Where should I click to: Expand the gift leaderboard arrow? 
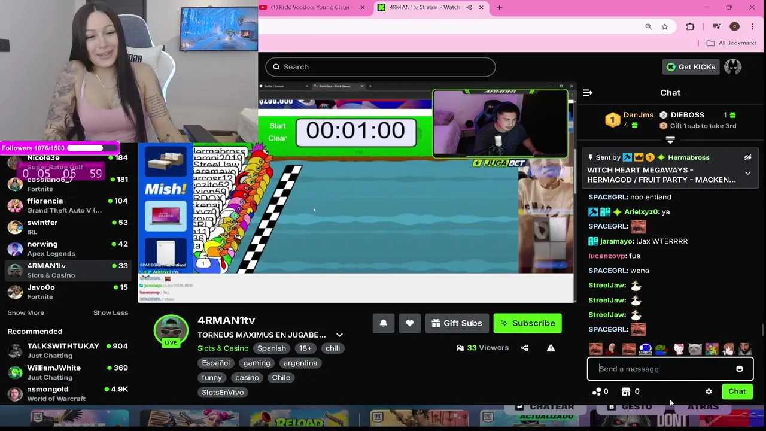(670, 140)
